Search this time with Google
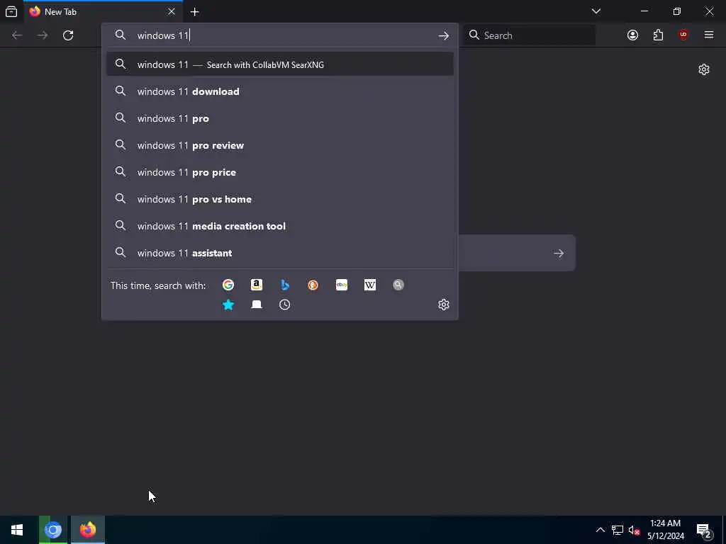This screenshot has width=726, height=544. [228, 285]
